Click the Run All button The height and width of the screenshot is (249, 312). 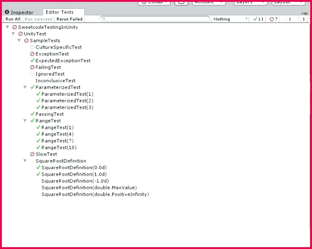click(x=13, y=19)
